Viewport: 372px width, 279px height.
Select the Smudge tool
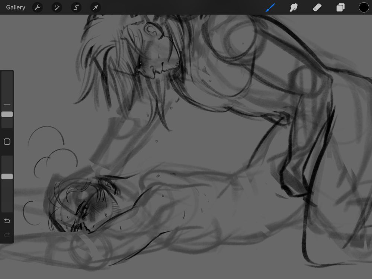pos(294,7)
